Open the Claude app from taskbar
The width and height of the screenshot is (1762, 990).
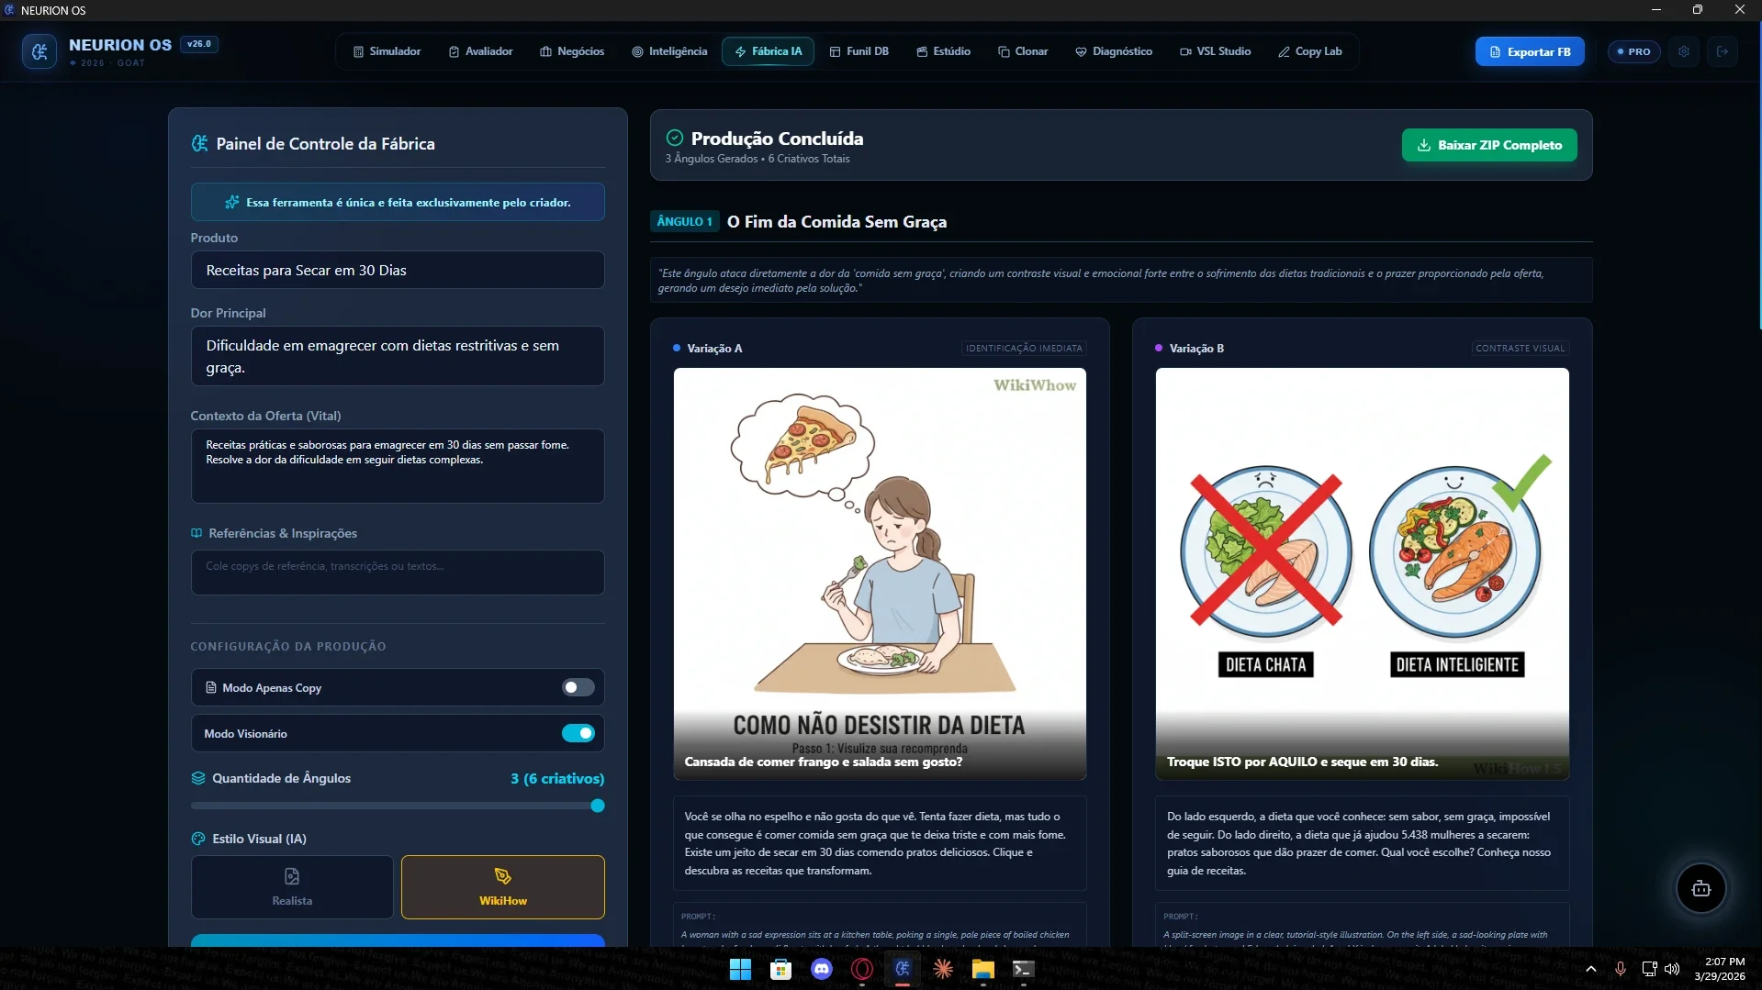coord(943,969)
